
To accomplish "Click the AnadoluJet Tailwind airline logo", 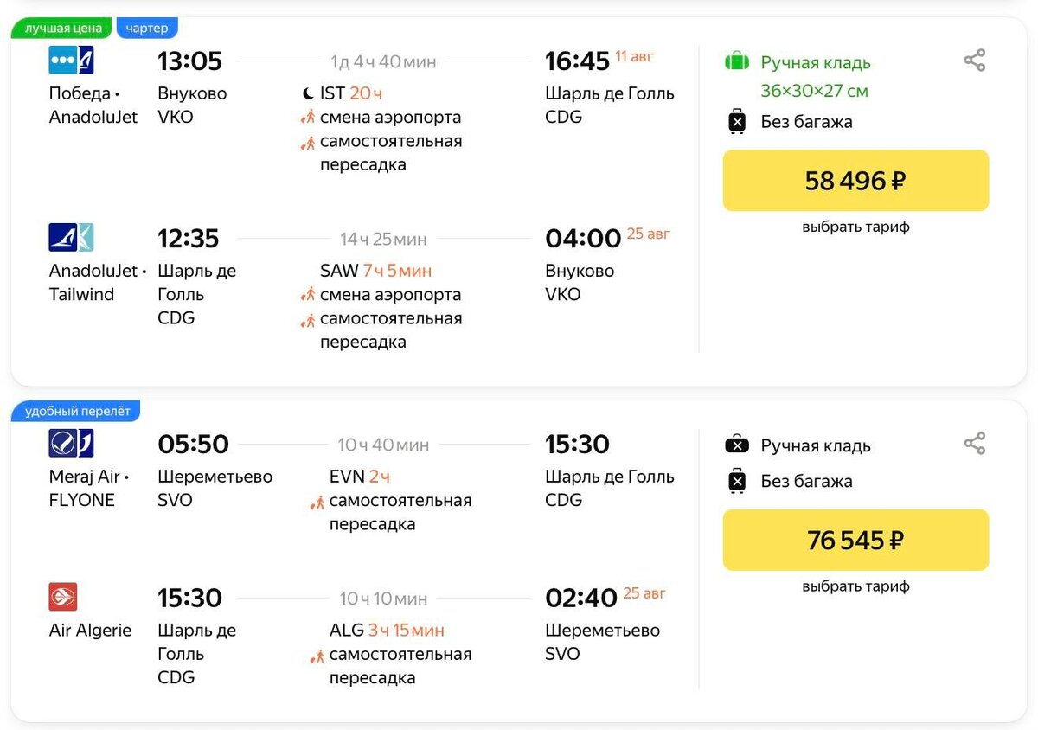I will click(71, 237).
